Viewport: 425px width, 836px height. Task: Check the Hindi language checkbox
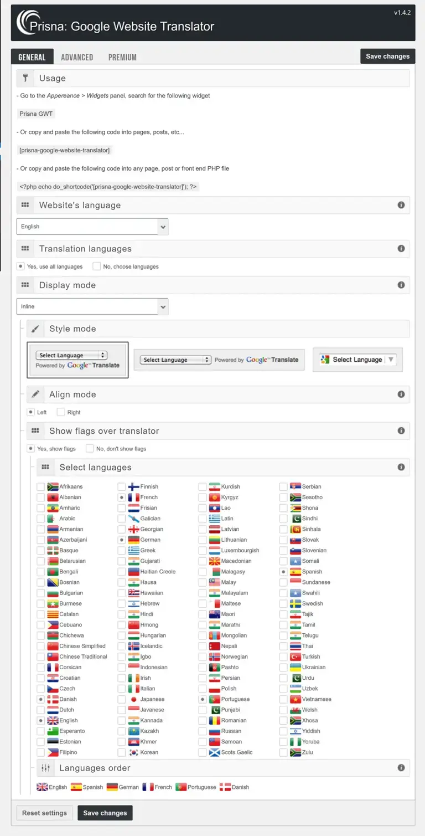(121, 614)
